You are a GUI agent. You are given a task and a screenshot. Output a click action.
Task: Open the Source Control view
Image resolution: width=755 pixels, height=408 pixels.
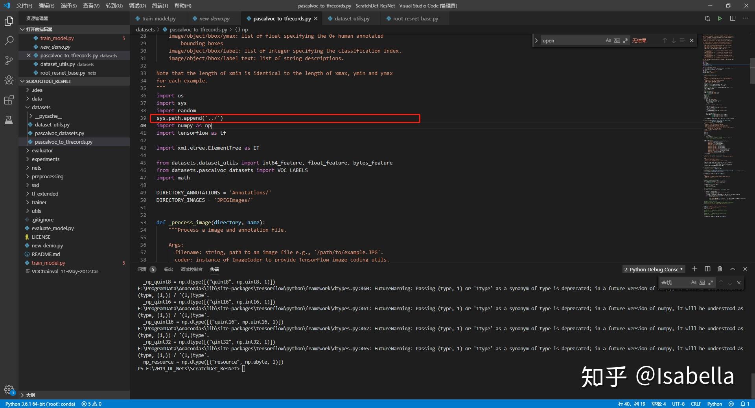[x=9, y=60]
